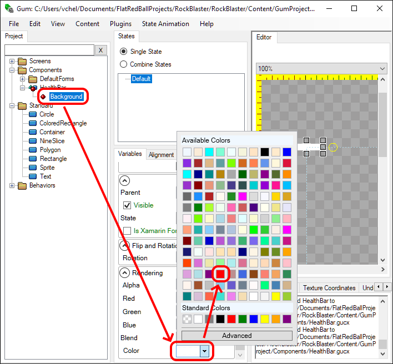
Task: Open the Plugins menu
Action: point(120,24)
